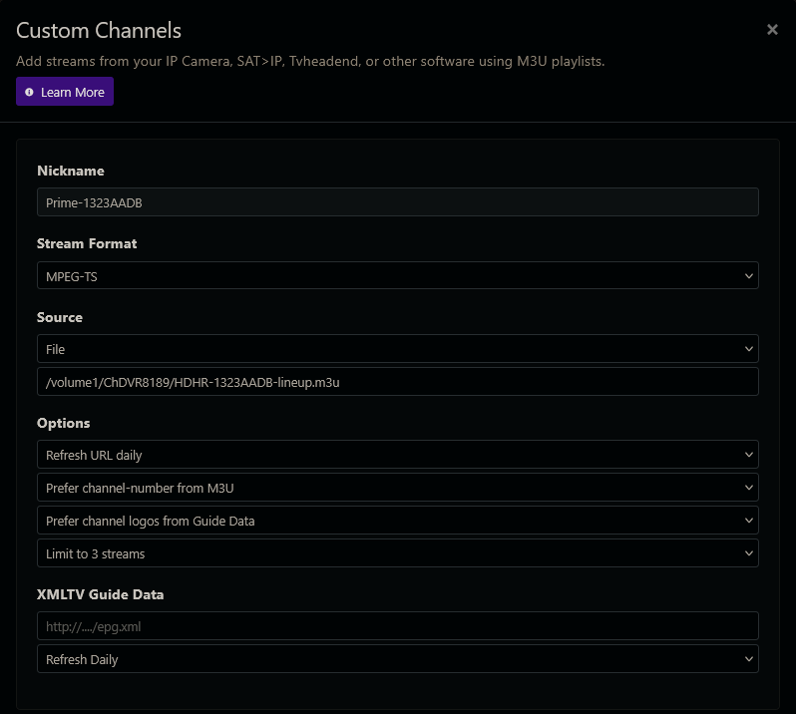Image resolution: width=796 pixels, height=714 pixels.
Task: Click the XMLTV Guide Data label
Action: tap(101, 594)
